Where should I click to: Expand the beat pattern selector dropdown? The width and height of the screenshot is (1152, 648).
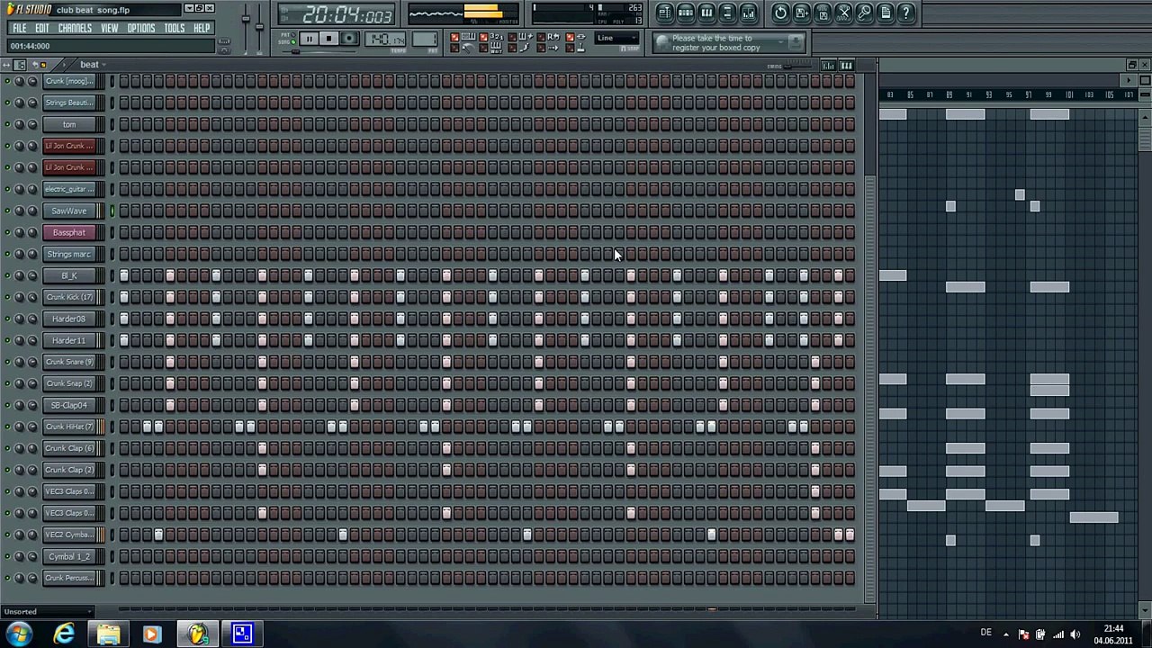104,65
